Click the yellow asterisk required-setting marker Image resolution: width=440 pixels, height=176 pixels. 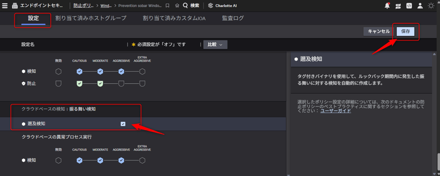click(x=134, y=44)
